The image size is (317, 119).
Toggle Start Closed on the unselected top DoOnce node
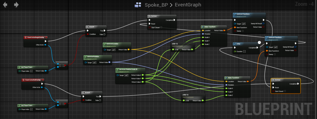(x=161, y=27)
